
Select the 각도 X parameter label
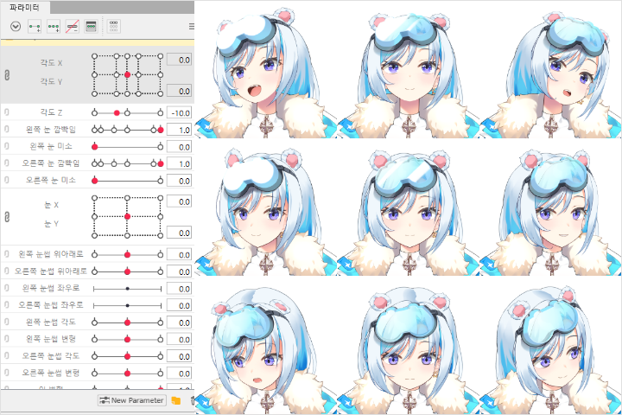tap(51, 63)
